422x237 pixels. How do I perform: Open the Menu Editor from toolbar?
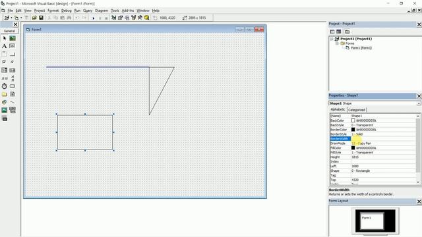tap(26, 18)
